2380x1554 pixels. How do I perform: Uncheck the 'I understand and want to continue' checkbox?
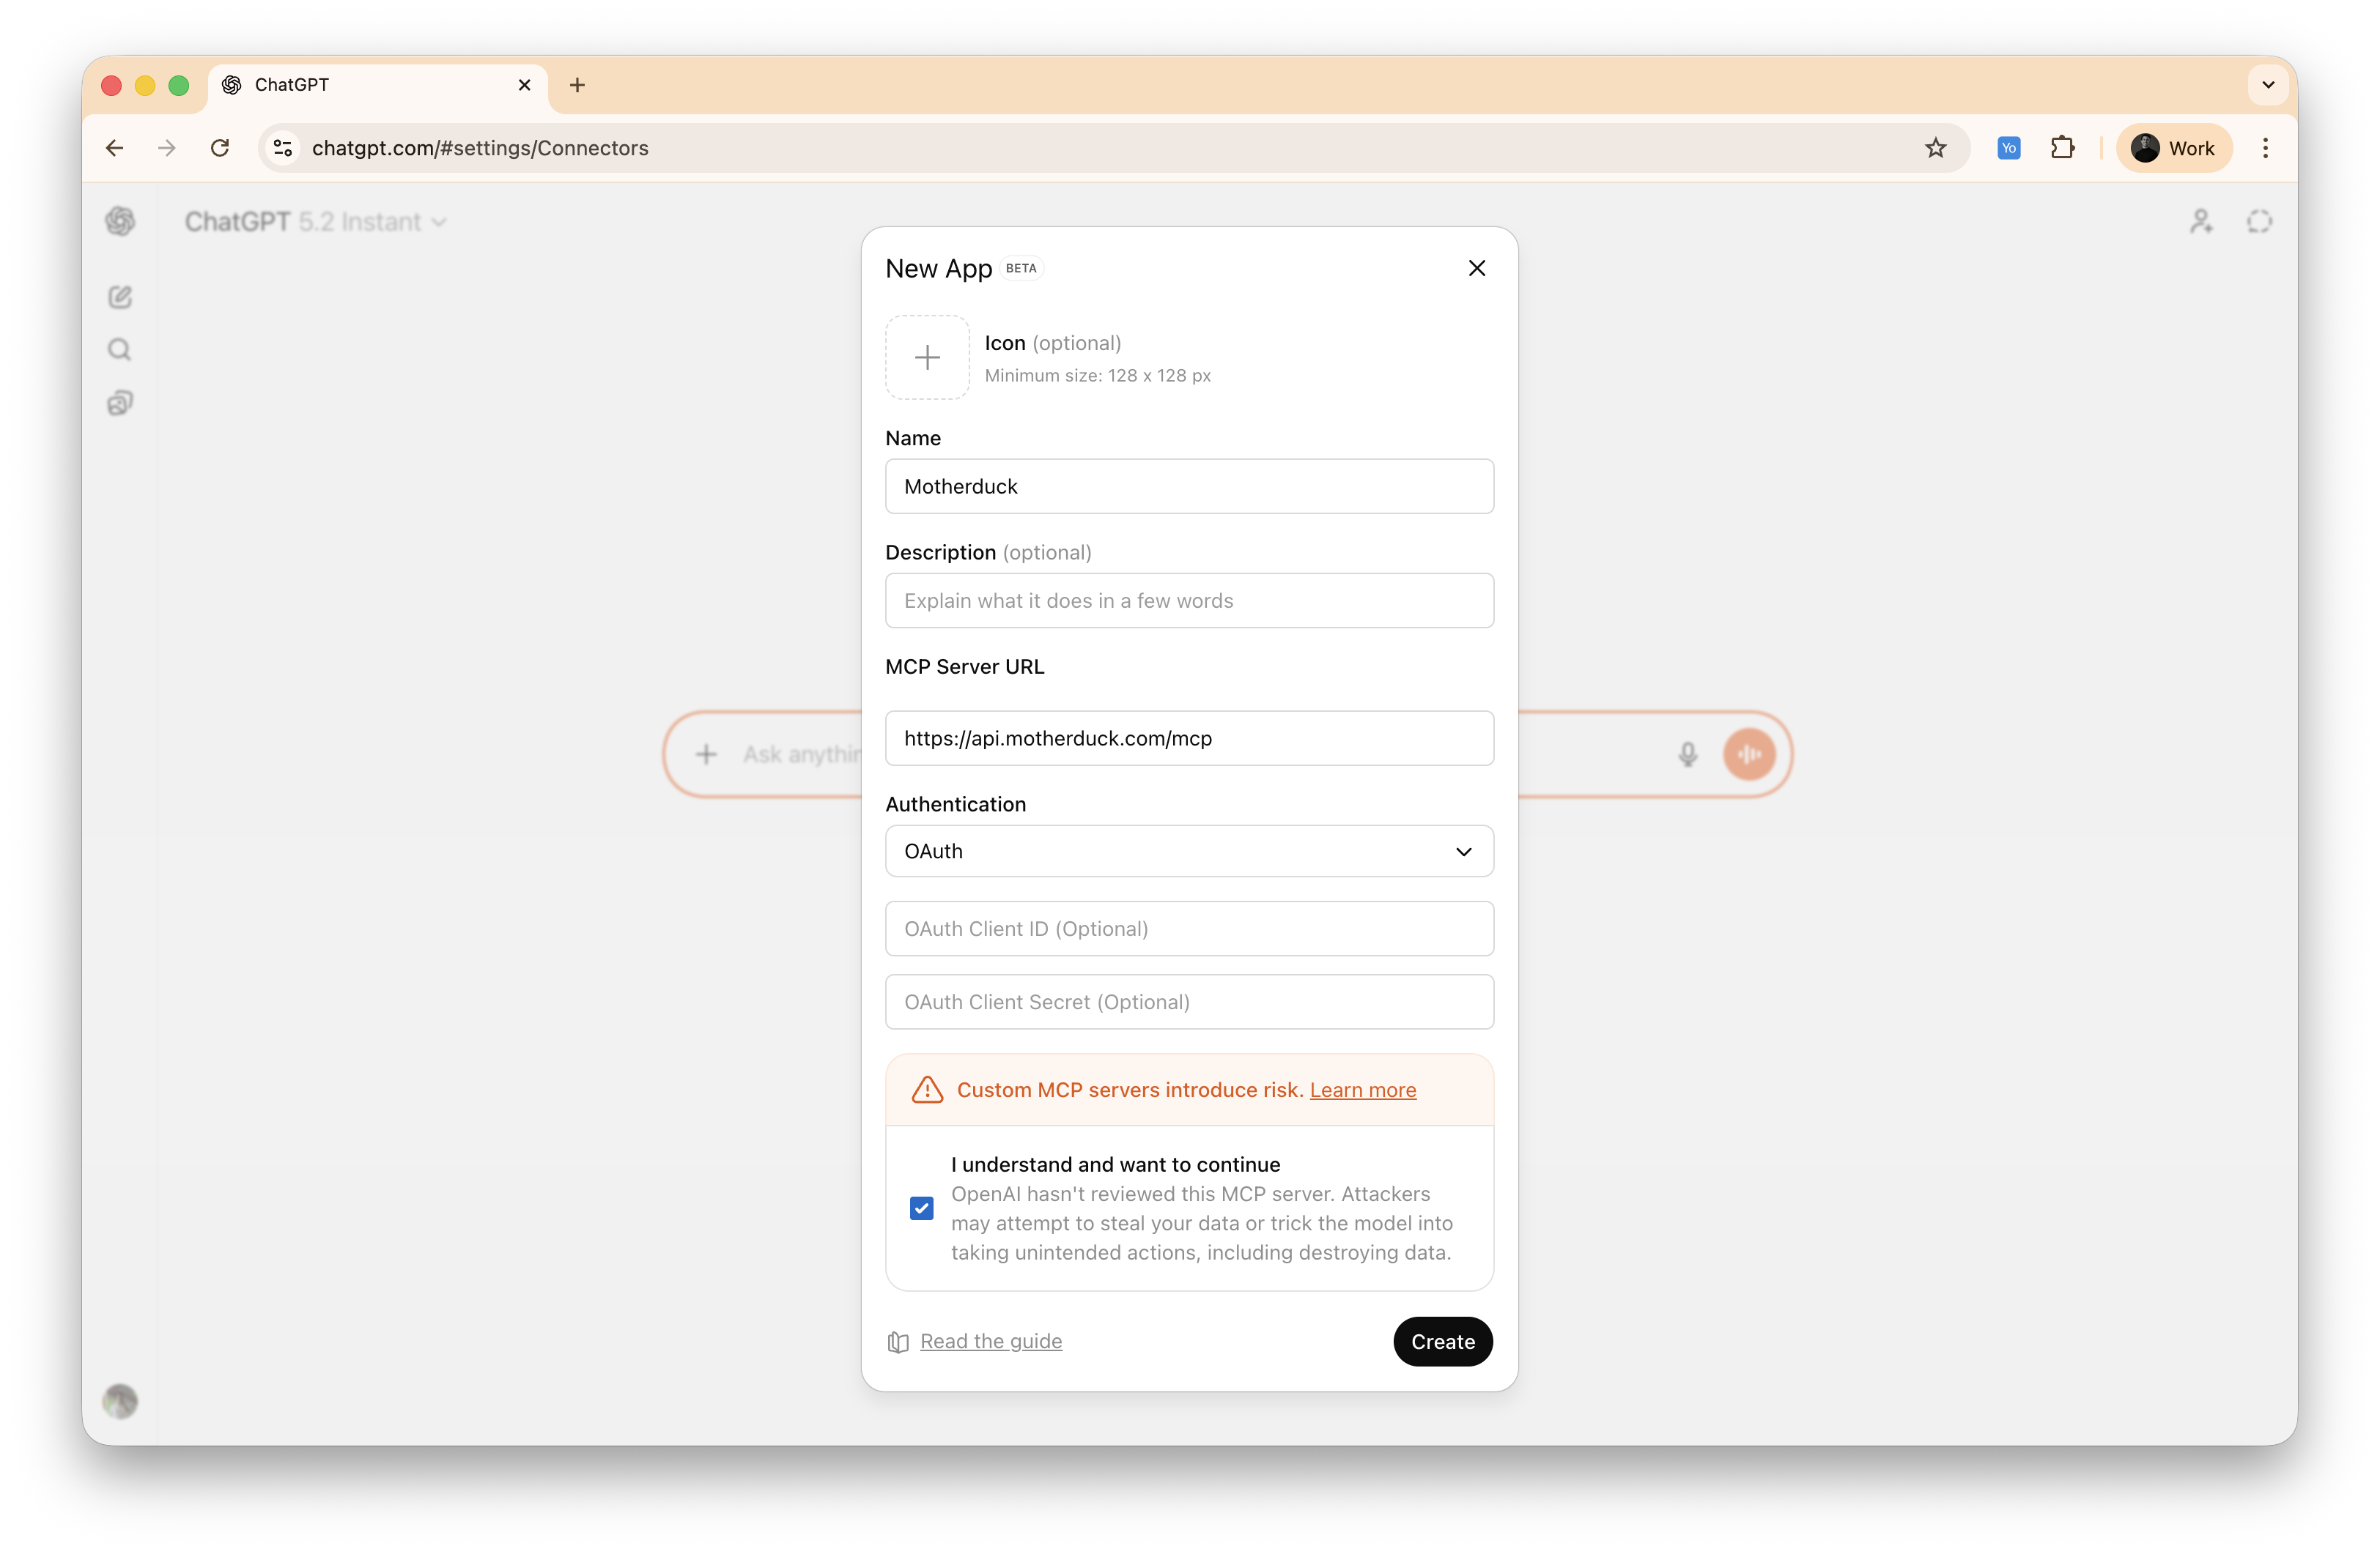[x=920, y=1208]
